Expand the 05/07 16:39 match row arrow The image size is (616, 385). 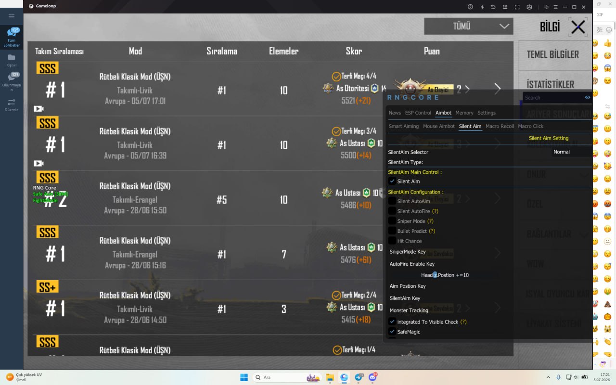(498, 143)
